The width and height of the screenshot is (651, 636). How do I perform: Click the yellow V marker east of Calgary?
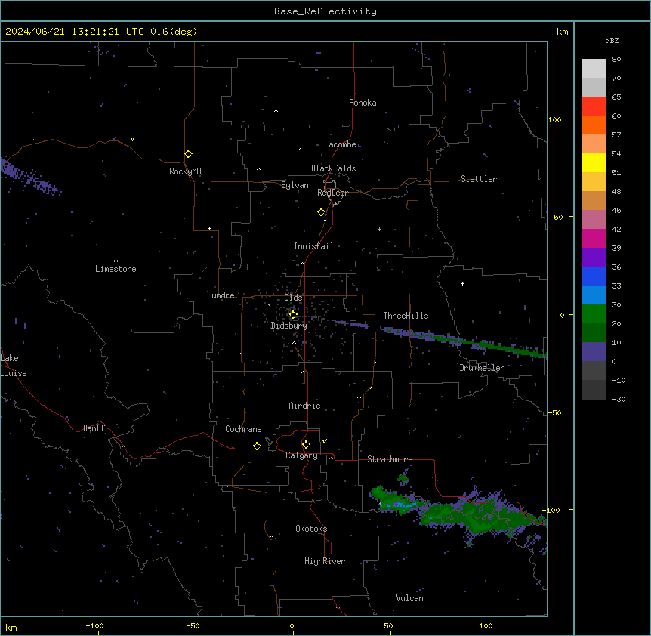coord(324,441)
